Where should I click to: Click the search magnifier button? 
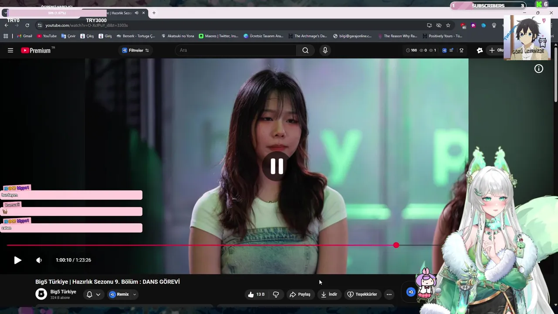(x=306, y=50)
